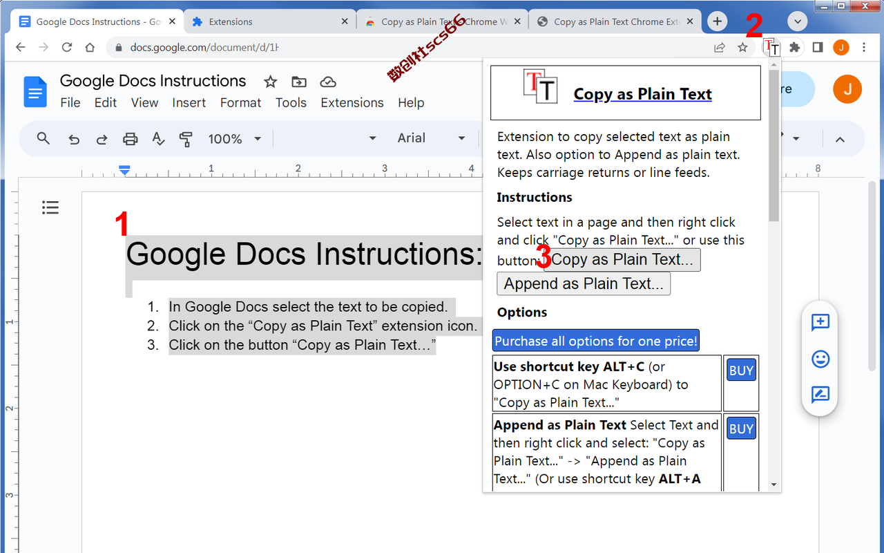The width and height of the screenshot is (884, 553).
Task: Switch to the Chrome Web Store tab
Action: [442, 21]
